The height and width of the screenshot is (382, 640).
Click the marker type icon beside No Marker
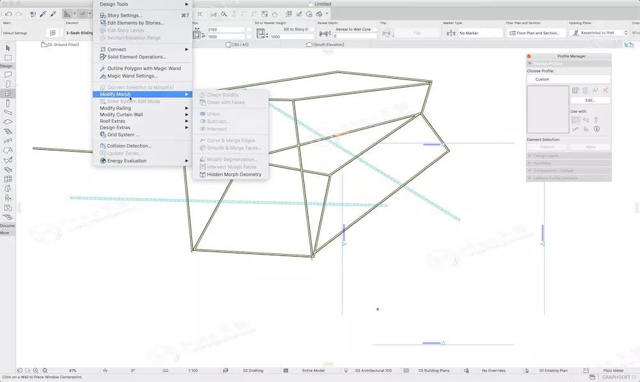click(x=451, y=33)
